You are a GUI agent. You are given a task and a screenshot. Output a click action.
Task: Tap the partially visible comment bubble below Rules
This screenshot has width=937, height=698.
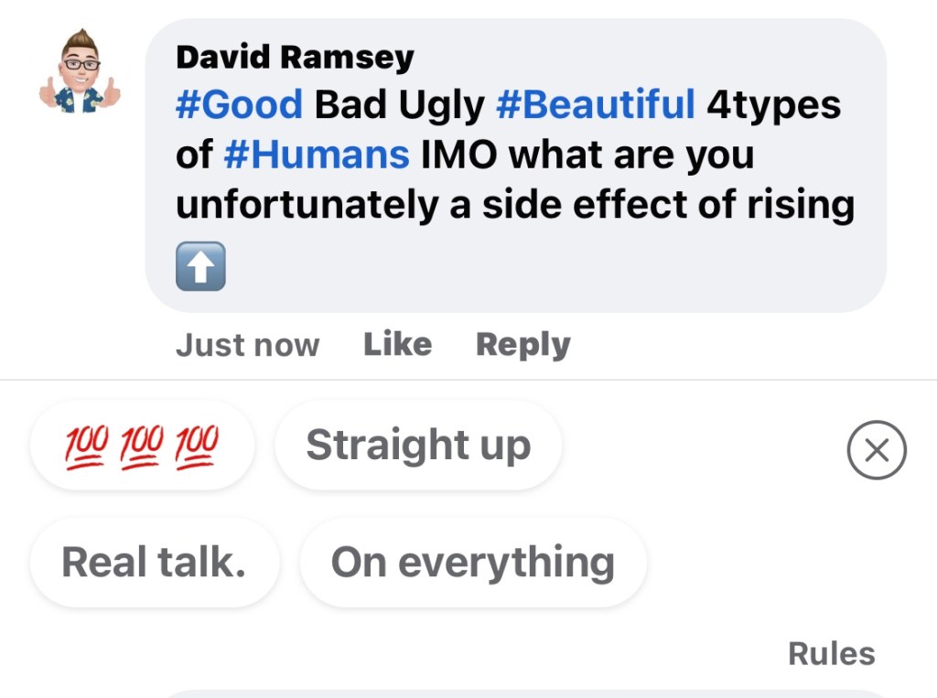click(x=522, y=693)
